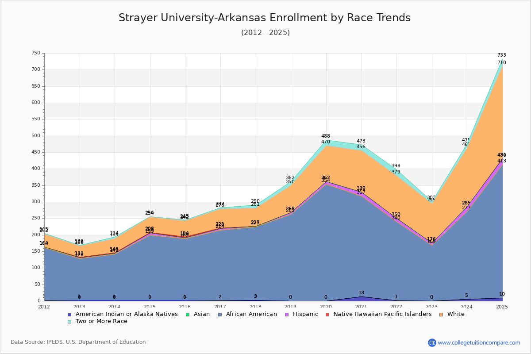Click the 413 data label at 2025
The height and width of the screenshot is (354, 531).
[501, 161]
